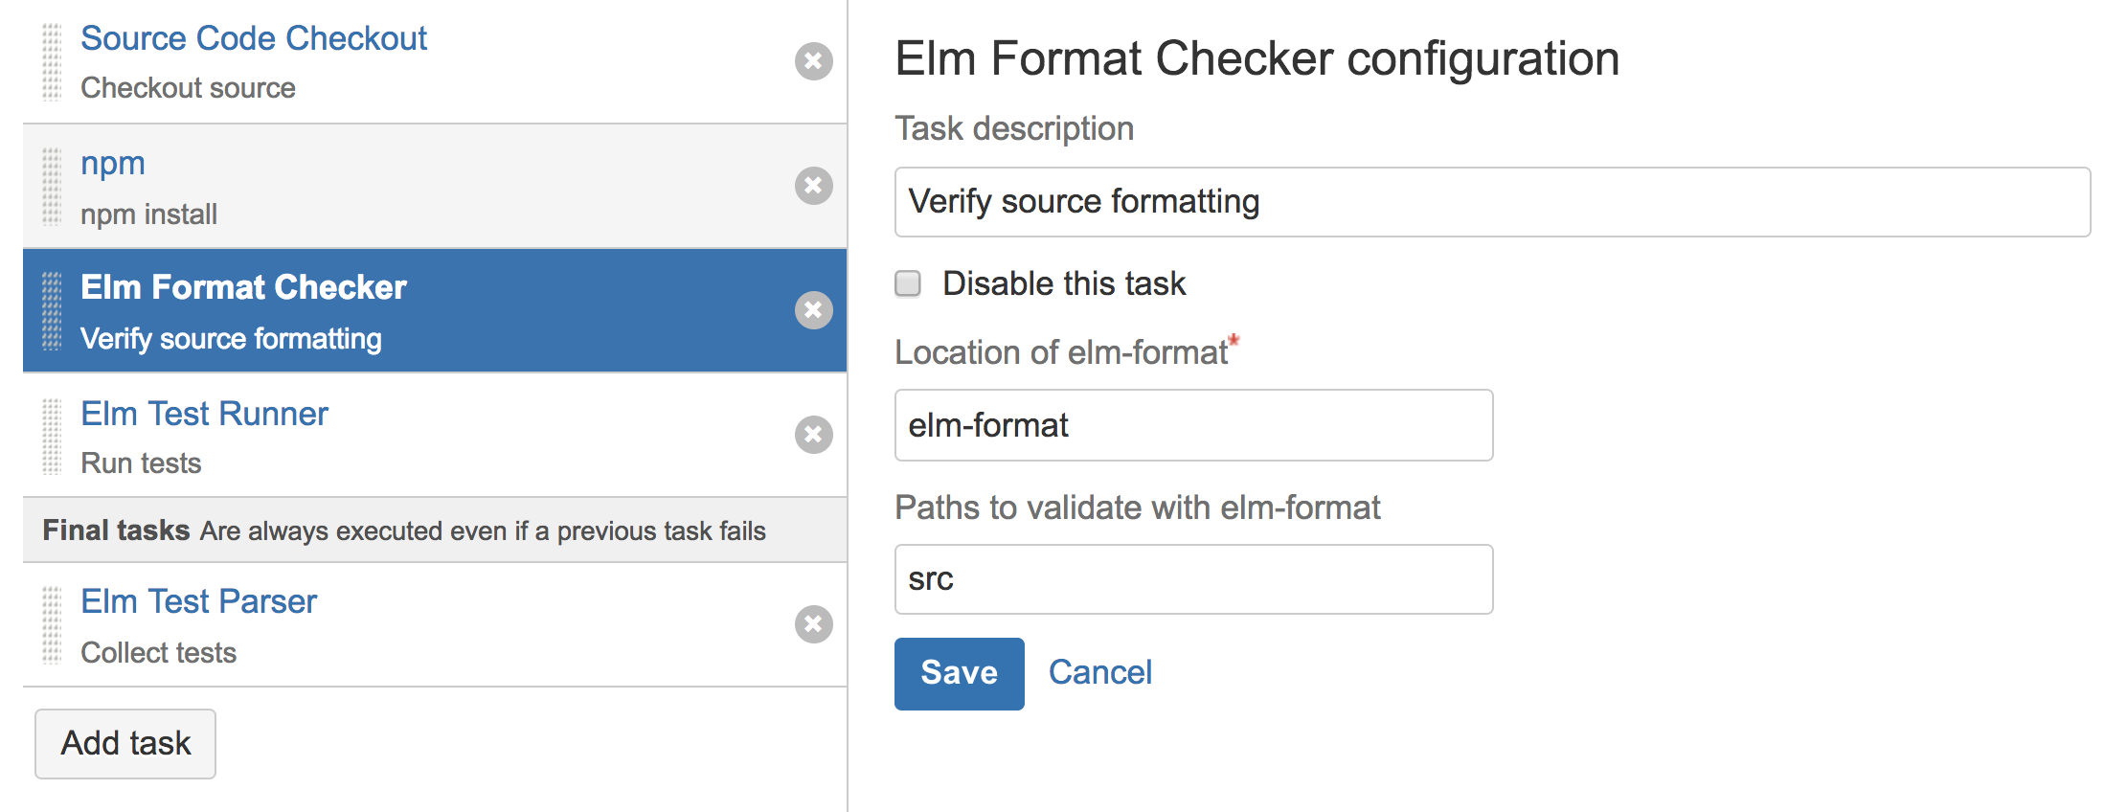
Task: Grab the Elm Test Runner drag handle
Action: coord(52,437)
